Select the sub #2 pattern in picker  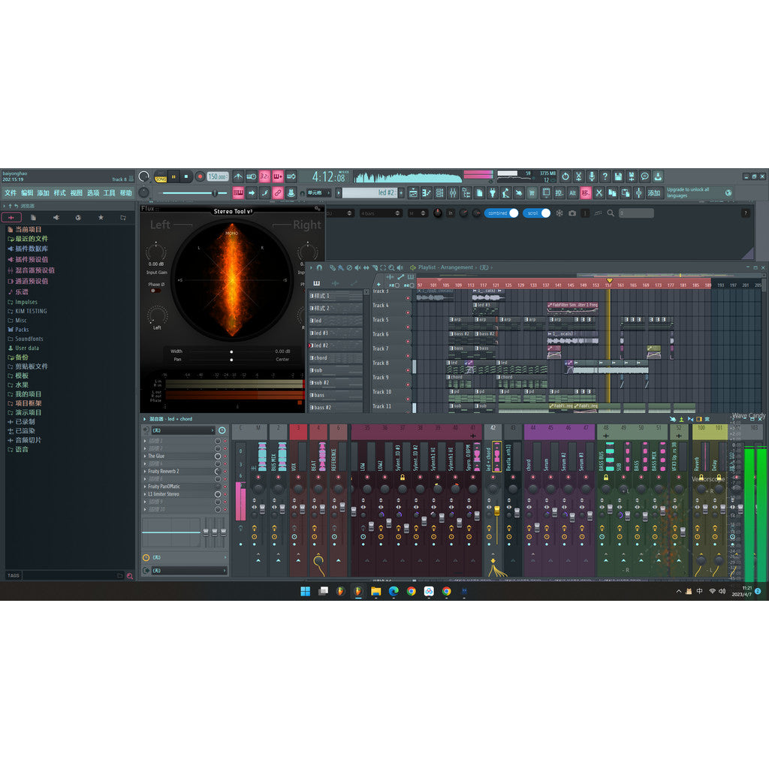336,382
